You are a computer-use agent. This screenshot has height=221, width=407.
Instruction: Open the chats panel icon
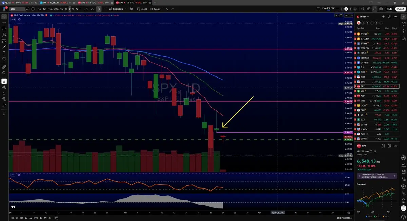click(x=403, y=38)
